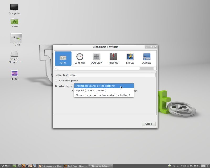Viewport: 210px width, 168px height.
Task: Minimize the Cinnamon Settings window
Action: tap(147, 47)
